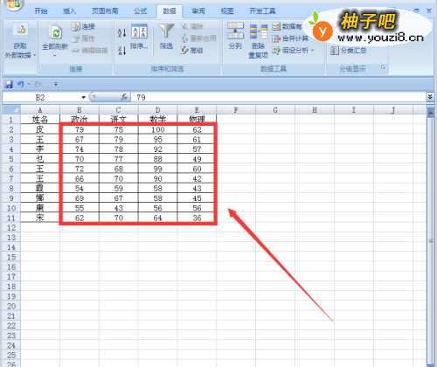Open the 公式 Formulas tab

tap(140, 11)
